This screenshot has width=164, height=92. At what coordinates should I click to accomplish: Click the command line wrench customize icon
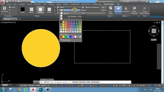pyautogui.click(x=38, y=82)
